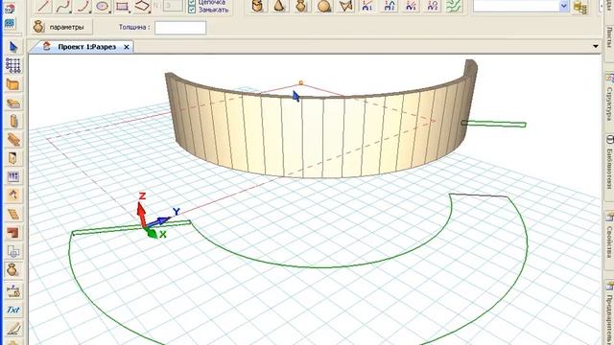This screenshot has width=614, height=345.
Task: Toggle the Замыкать checkbox
Action: [x=192, y=10]
